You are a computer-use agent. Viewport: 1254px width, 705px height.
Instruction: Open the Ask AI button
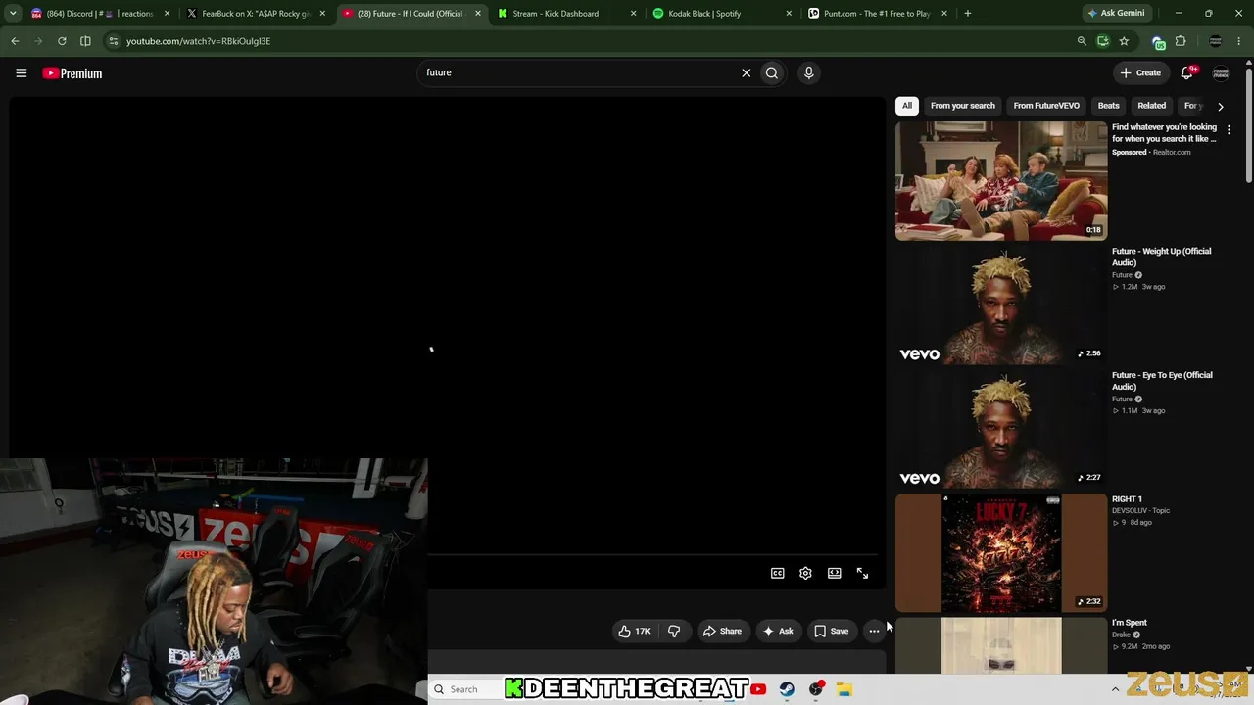778,631
